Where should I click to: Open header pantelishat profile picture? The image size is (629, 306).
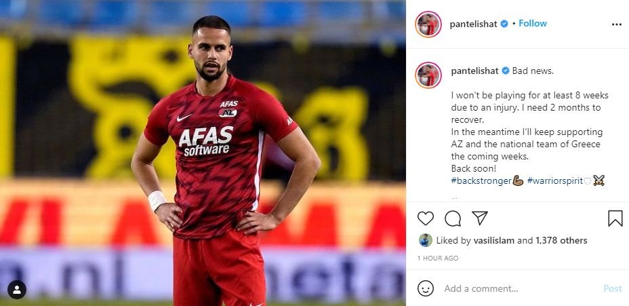(428, 24)
